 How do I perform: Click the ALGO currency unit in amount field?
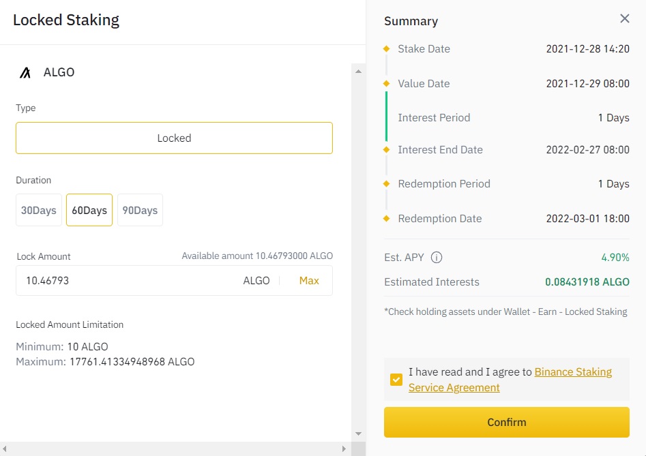click(x=256, y=281)
